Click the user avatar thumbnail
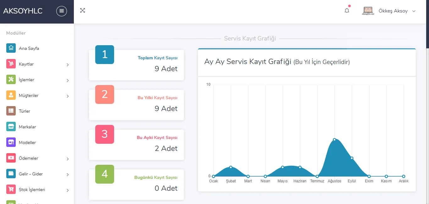 (x=368, y=11)
